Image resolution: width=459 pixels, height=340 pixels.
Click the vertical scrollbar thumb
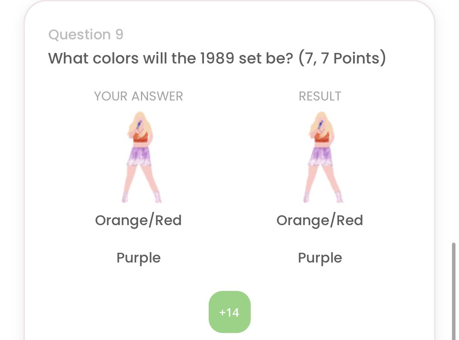(x=454, y=291)
